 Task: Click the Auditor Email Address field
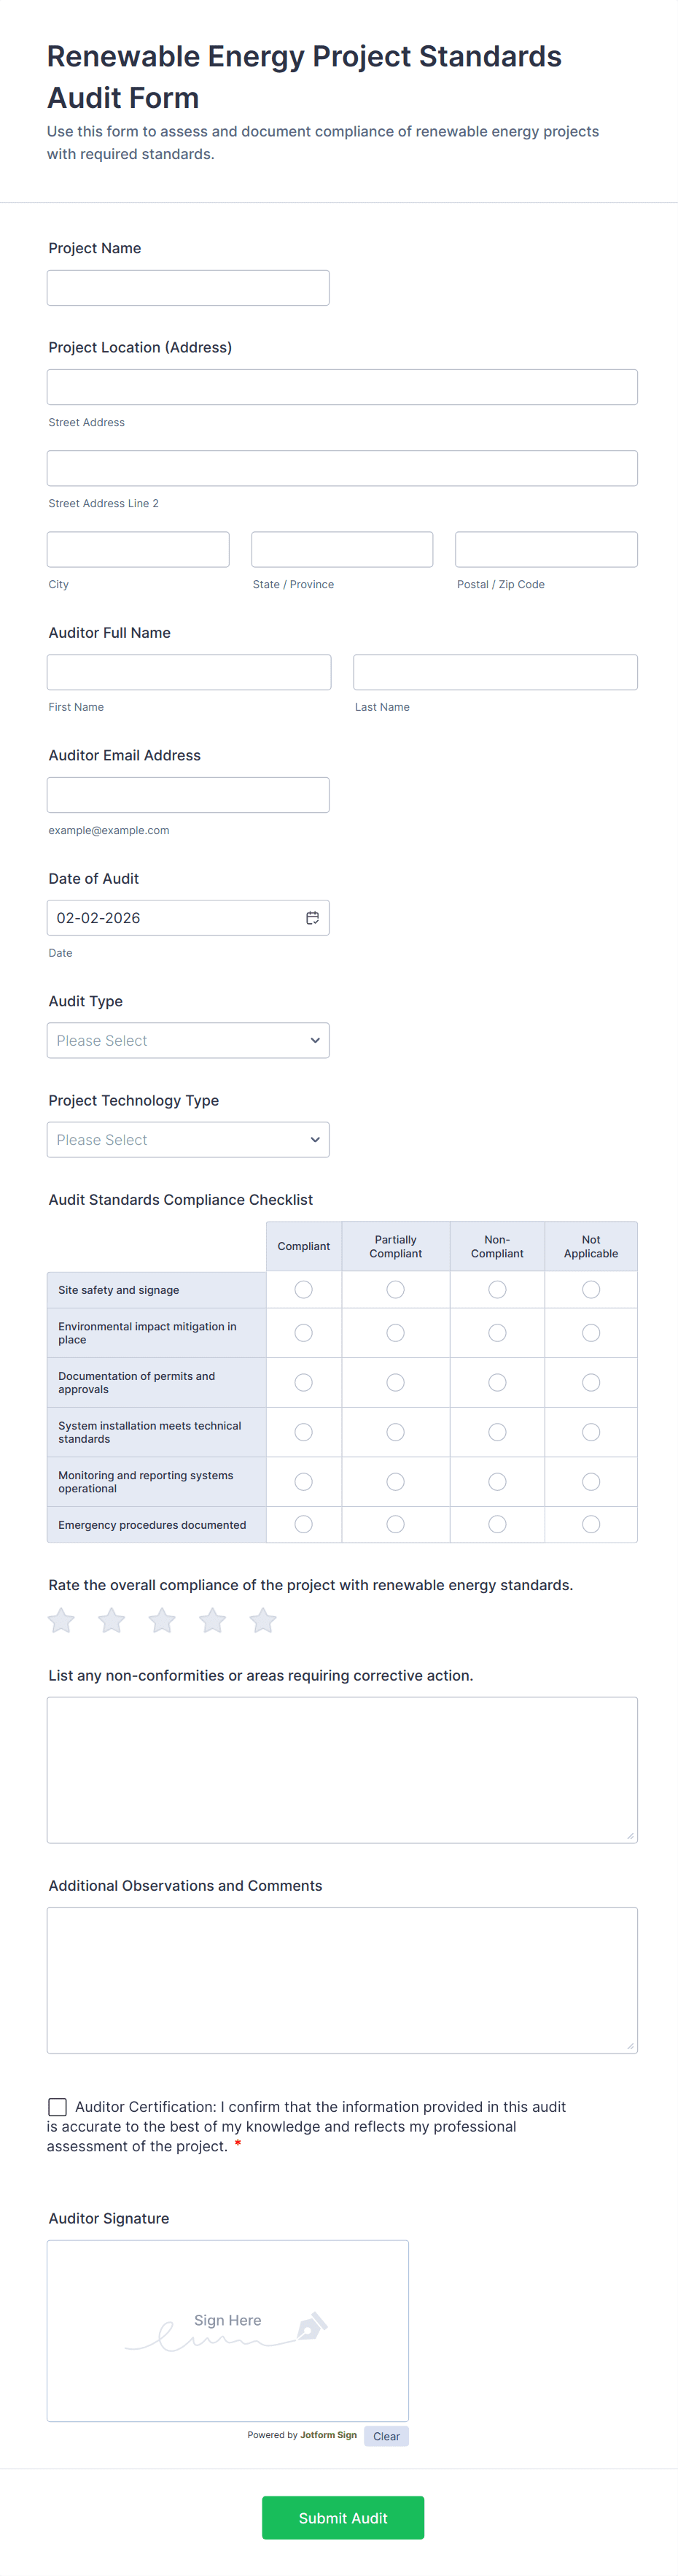click(x=187, y=795)
